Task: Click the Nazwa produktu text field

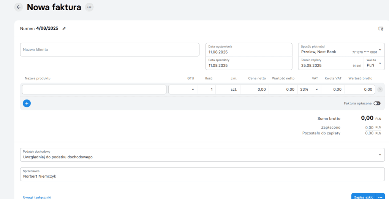Action: click(x=94, y=90)
